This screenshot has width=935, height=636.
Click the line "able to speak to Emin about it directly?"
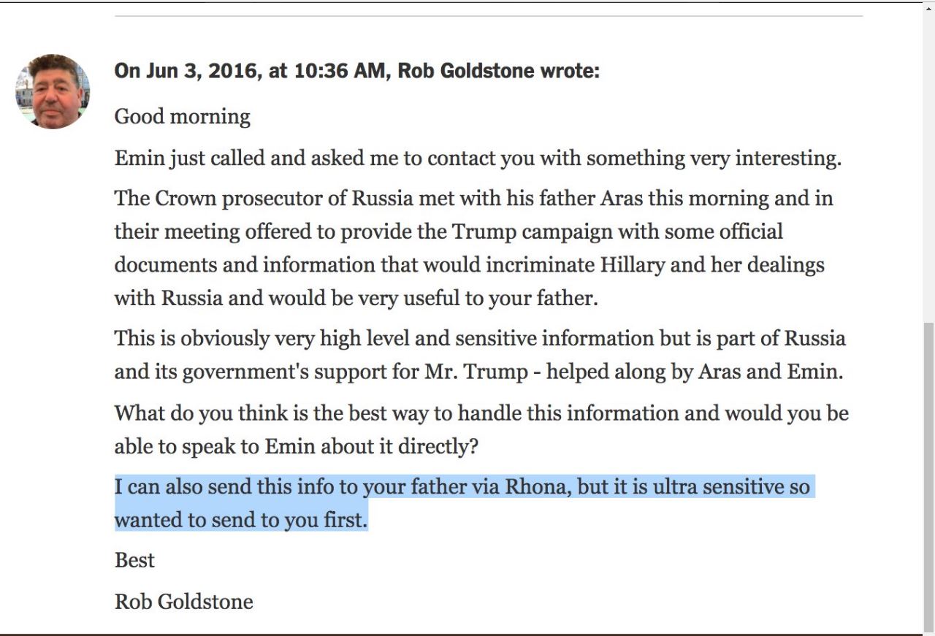click(x=296, y=446)
